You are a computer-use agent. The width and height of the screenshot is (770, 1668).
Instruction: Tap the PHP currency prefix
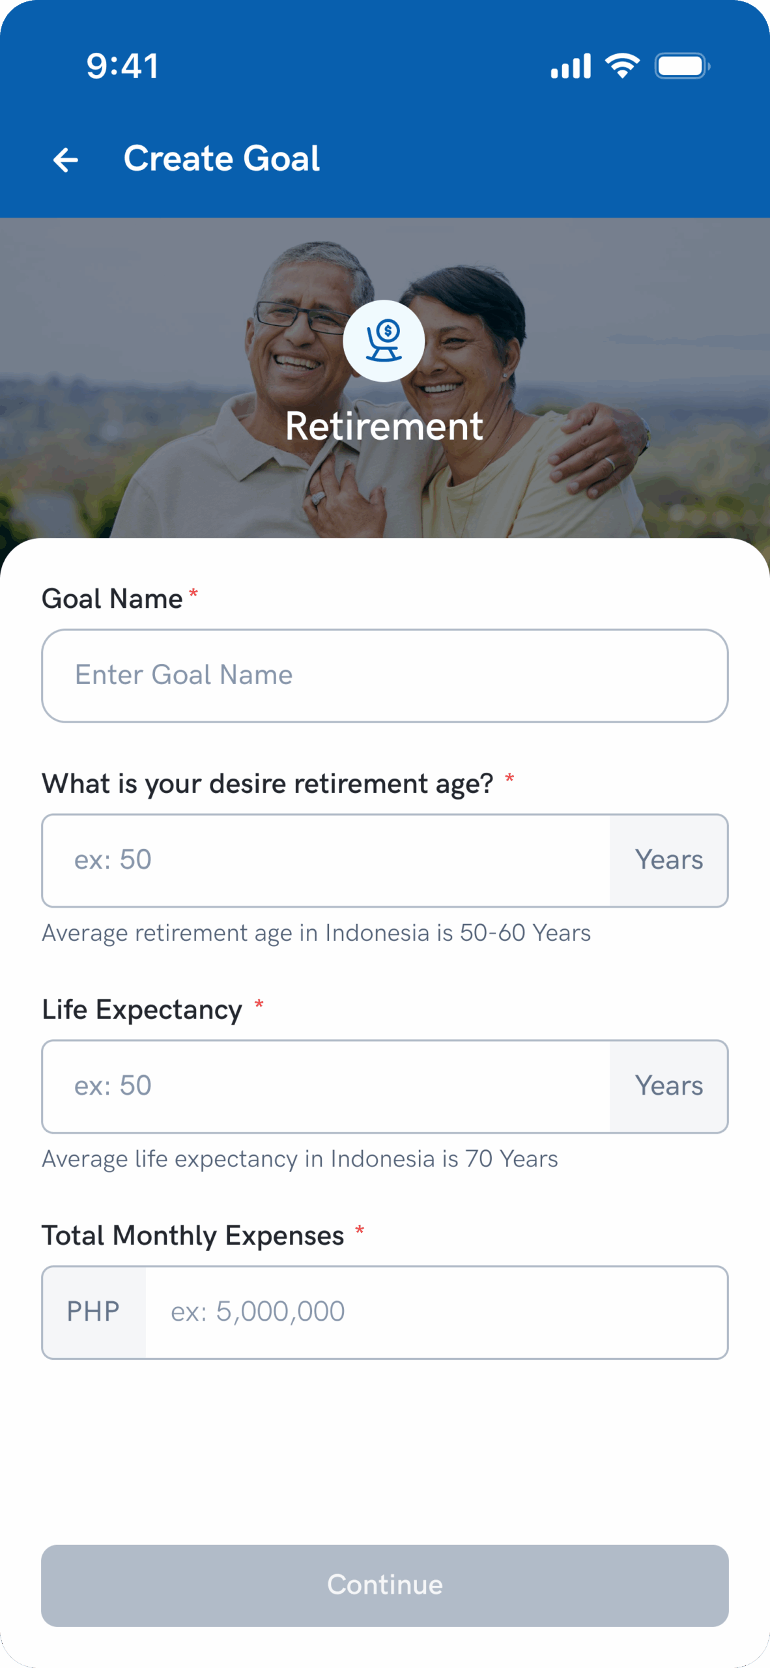(x=94, y=1312)
